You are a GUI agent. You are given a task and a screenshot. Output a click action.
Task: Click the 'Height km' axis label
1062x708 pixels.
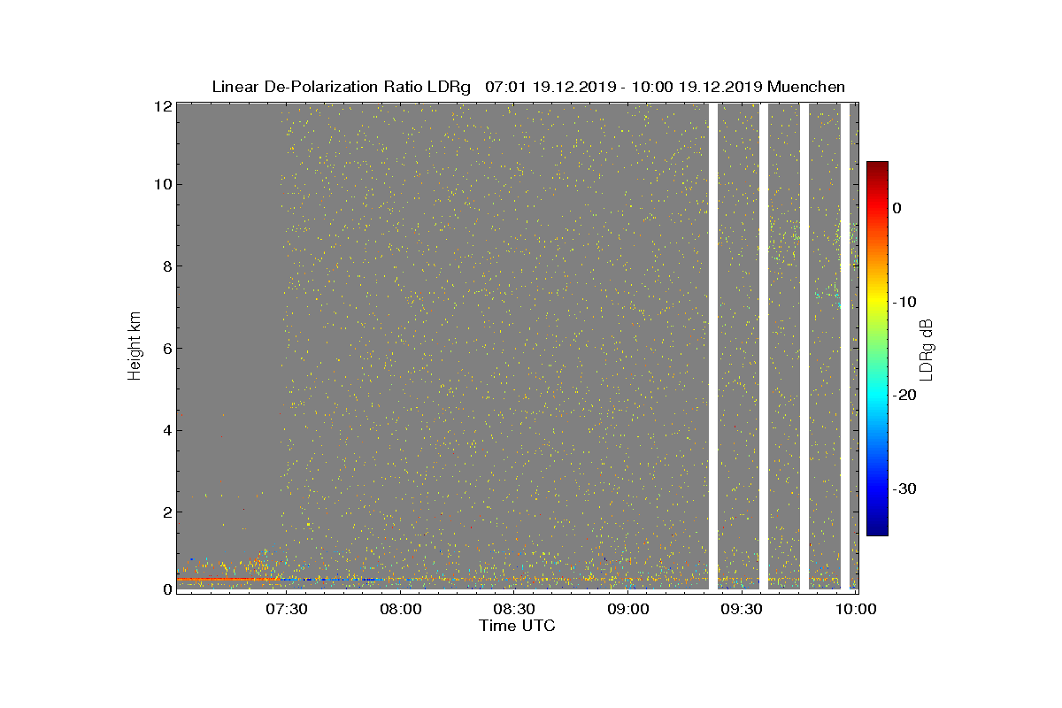tap(135, 346)
